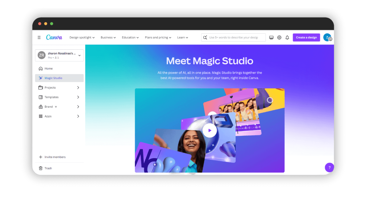Open the Templates section
Image resolution: width=365 pixels, height=205 pixels.
coord(52,97)
